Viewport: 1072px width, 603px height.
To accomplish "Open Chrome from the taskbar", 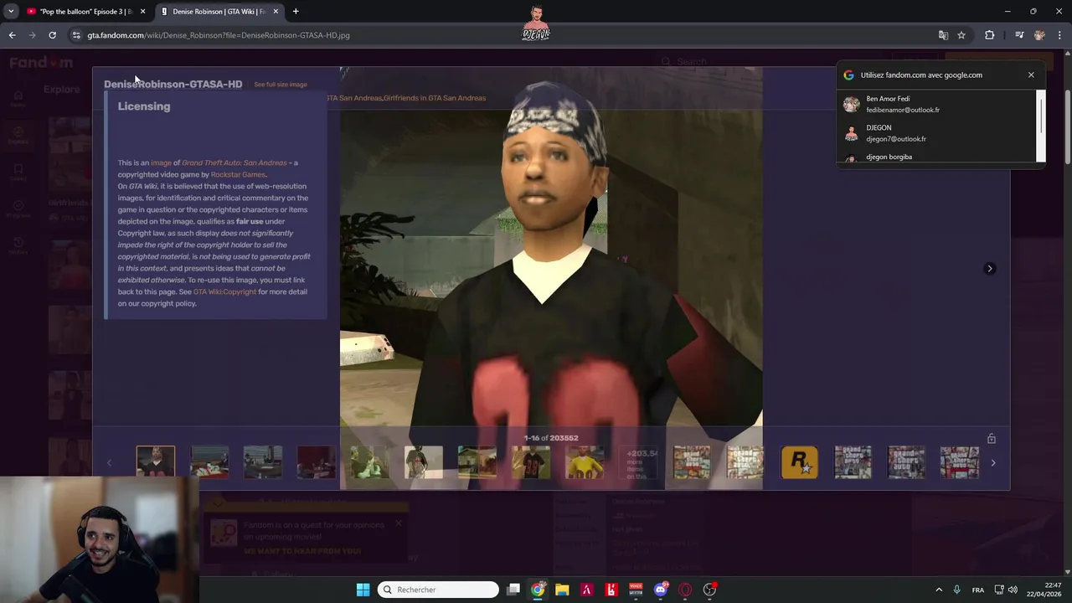I will (538, 590).
